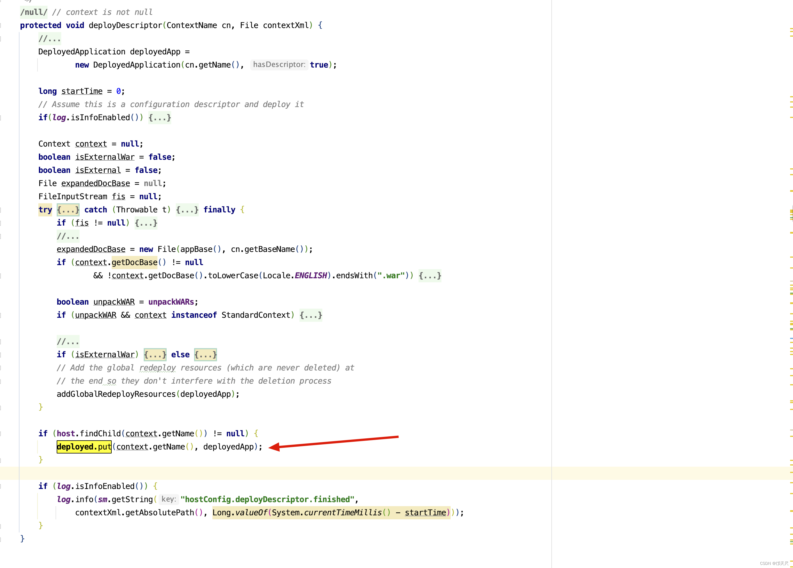Click the key: parameter hint
Screen dimensions: 793x568
pos(169,500)
